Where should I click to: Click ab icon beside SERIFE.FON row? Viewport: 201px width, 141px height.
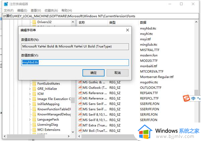80,114
